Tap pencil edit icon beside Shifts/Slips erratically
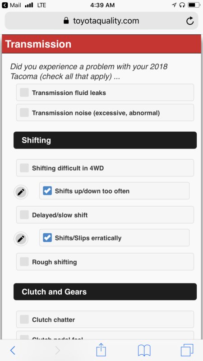The height and width of the screenshot is (361, 203). tap(21, 239)
